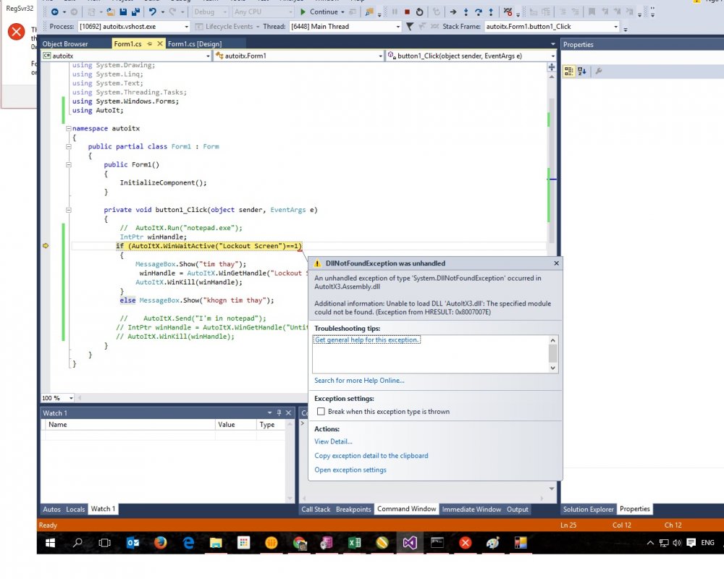
Task: Switch to the Breakpoints tab
Action: [353, 509]
